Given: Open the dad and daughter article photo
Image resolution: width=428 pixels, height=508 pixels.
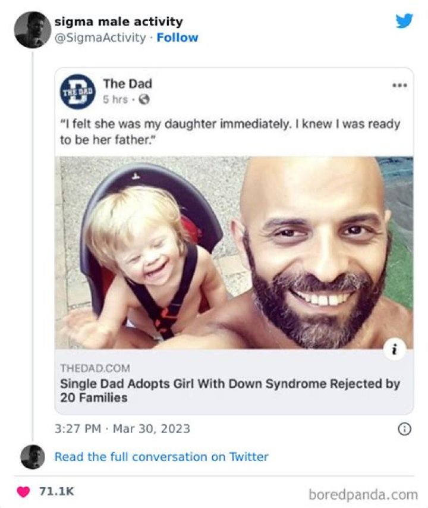Looking at the screenshot, I should 234,252.
